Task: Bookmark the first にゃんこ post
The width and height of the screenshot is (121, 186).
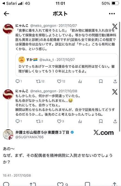Action: pos(101,82)
